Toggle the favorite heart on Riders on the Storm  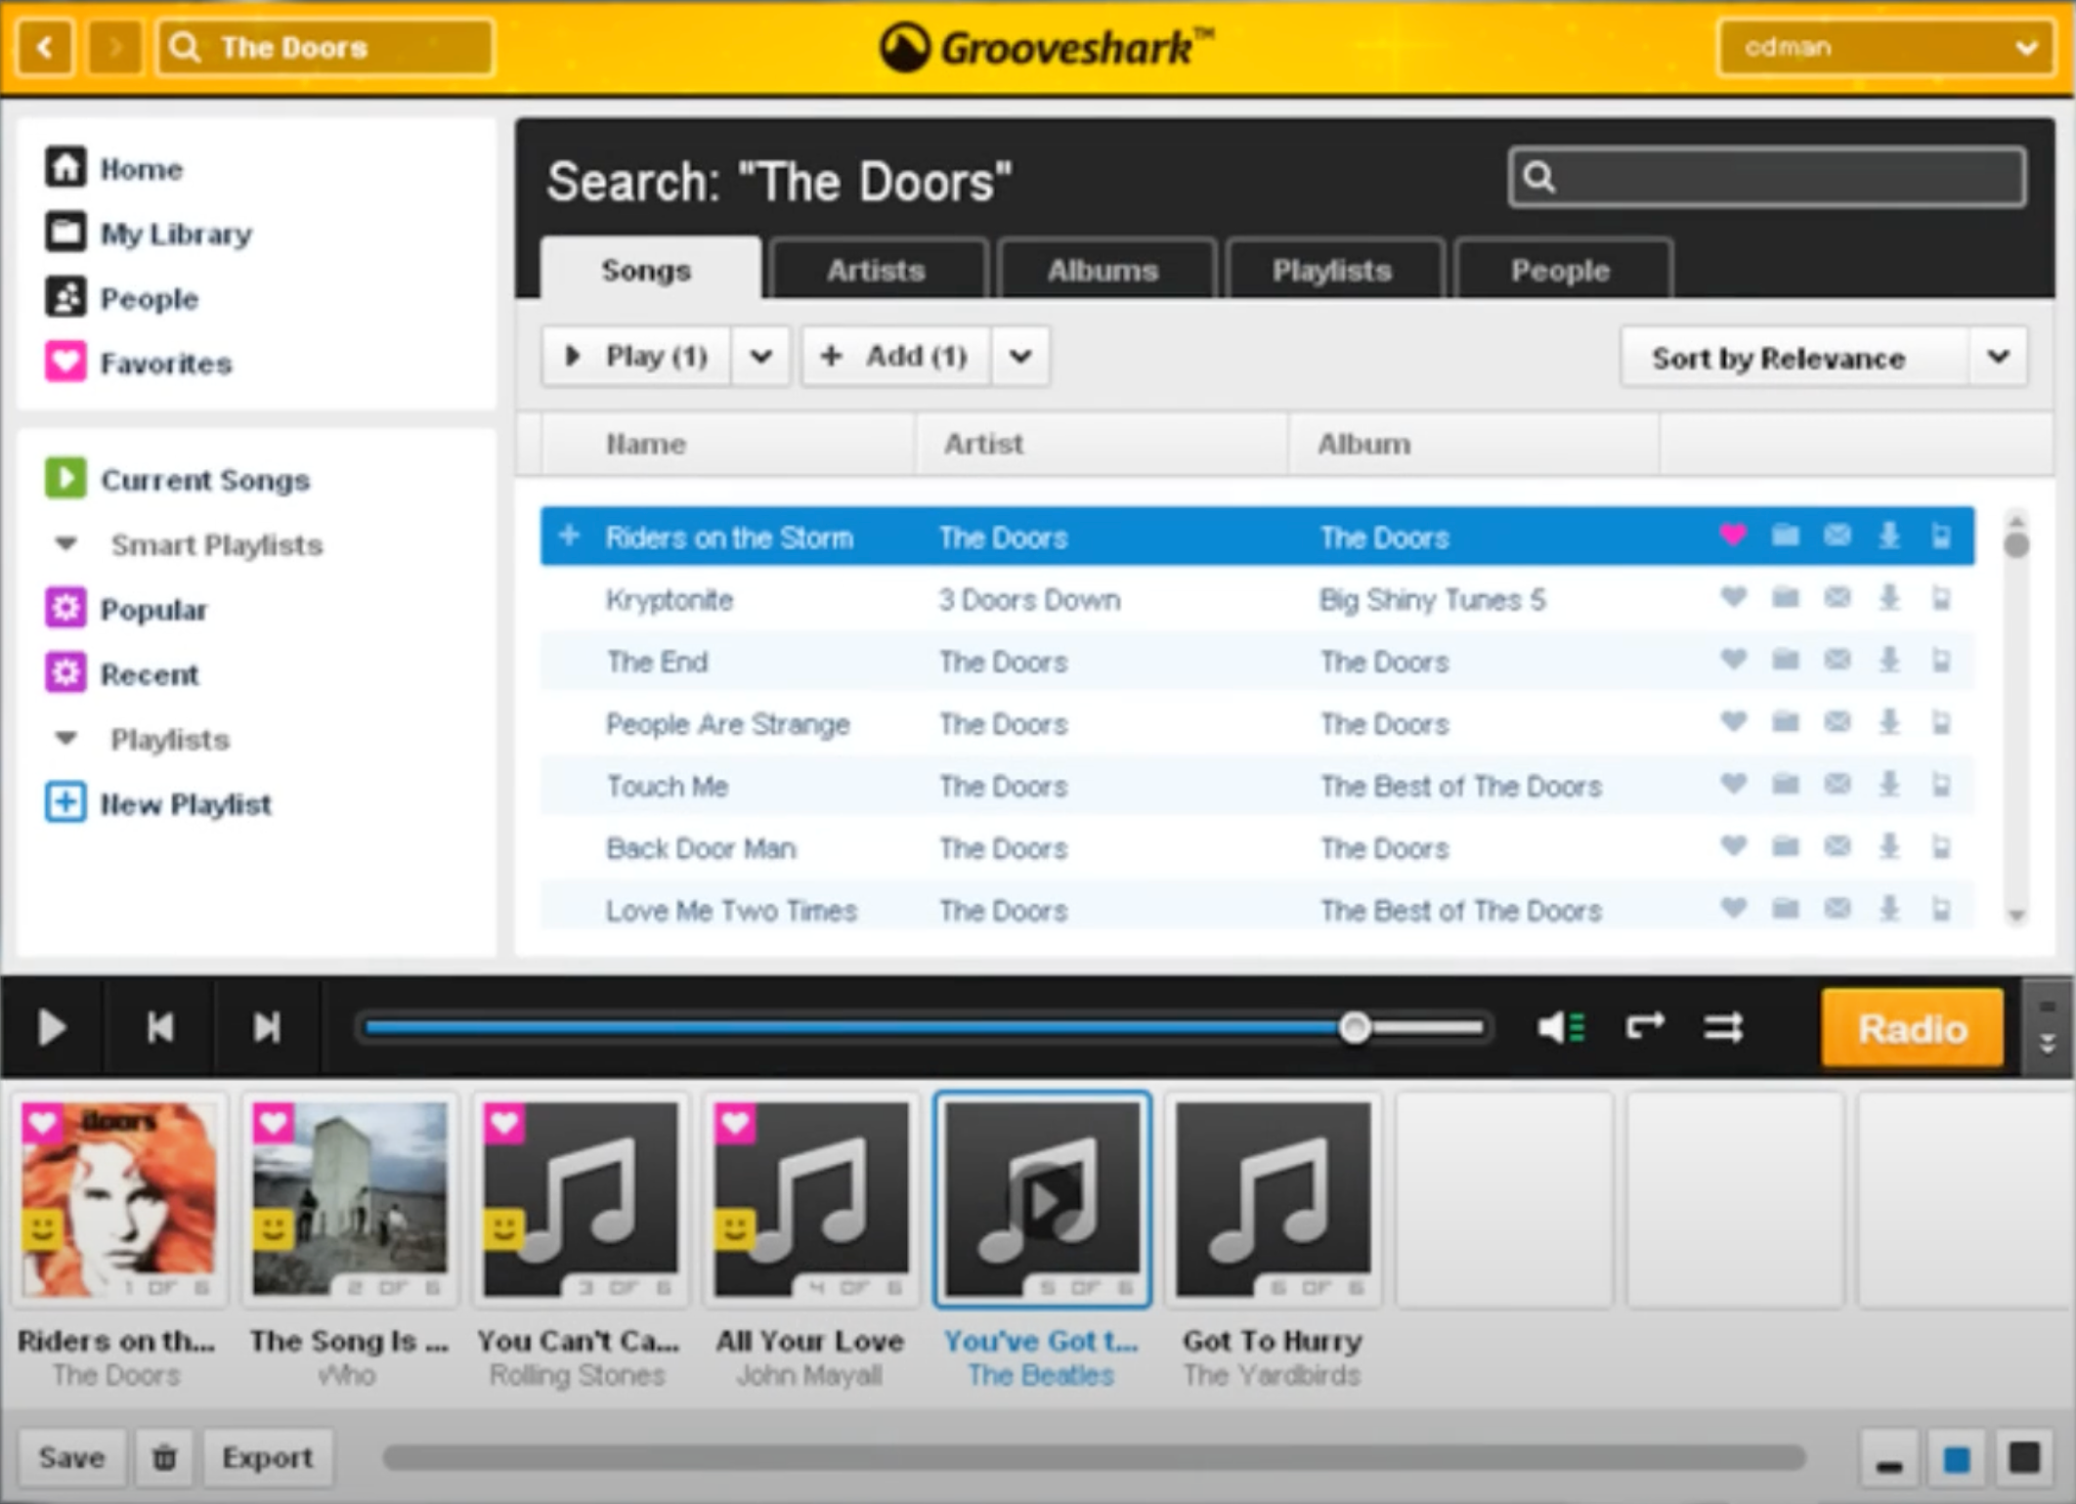click(x=1733, y=536)
